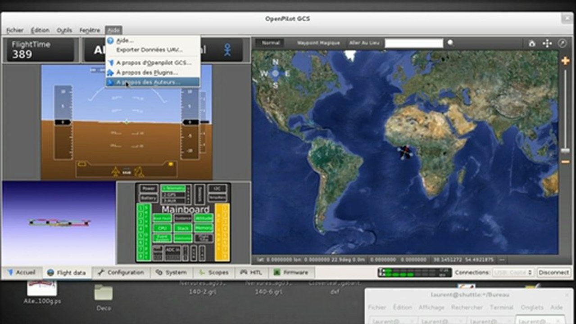This screenshot has width=576, height=324.
Task: Click the Memory block on Mainboard
Action: pyautogui.click(x=204, y=228)
